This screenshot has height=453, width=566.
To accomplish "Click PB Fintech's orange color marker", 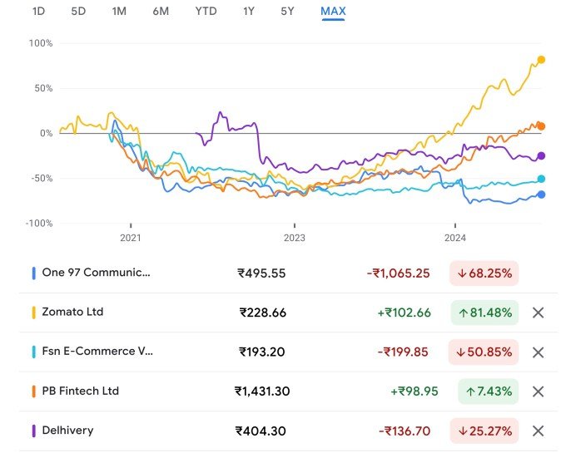I will pyautogui.click(x=33, y=391).
